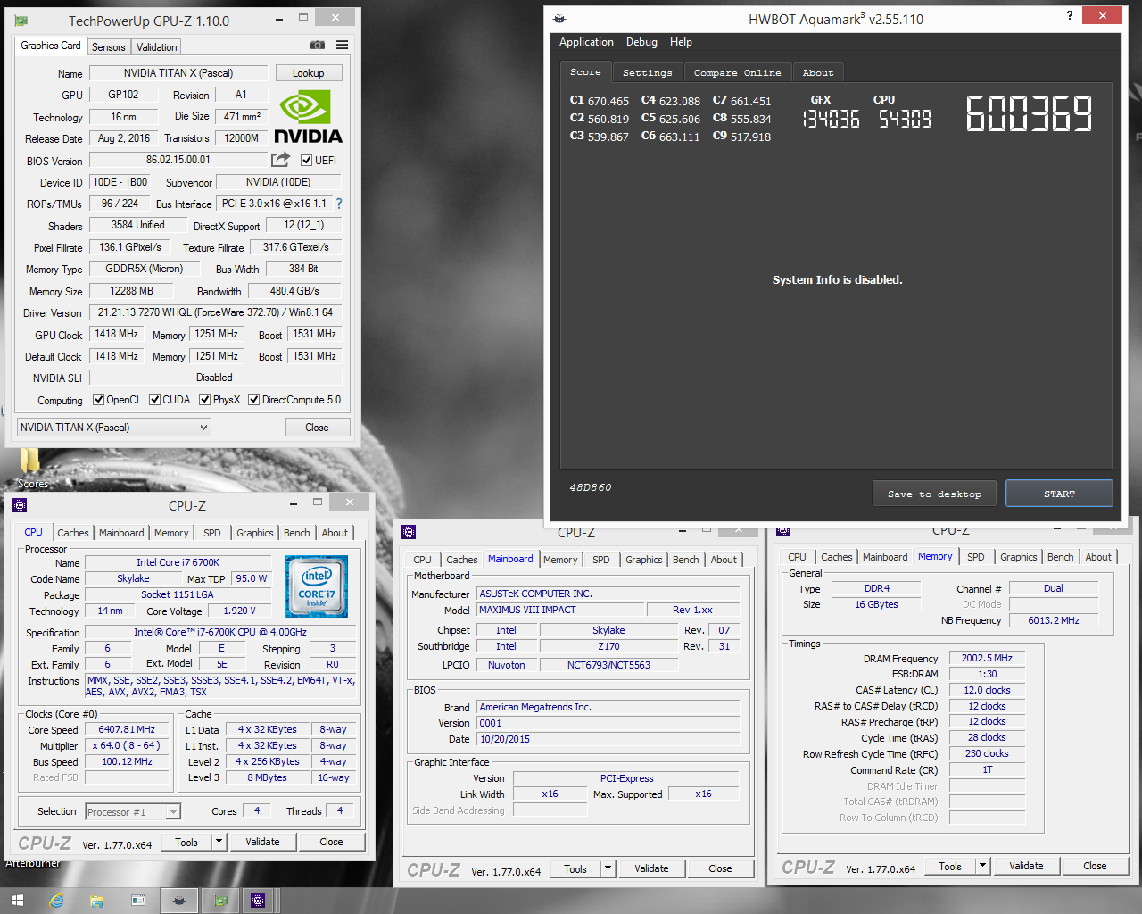This screenshot has width=1142, height=914.
Task: Select Graphics tab in the CPU-Z Memory window
Action: point(1018,557)
